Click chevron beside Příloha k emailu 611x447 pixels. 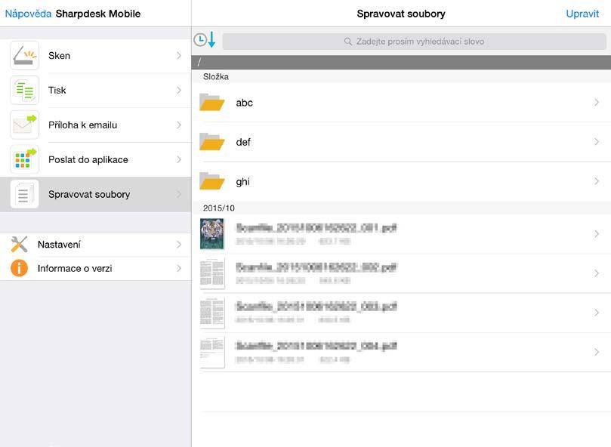point(179,125)
